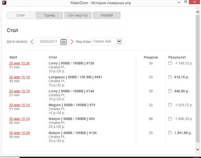
Task: Click result value 548,90 р.
Action: [181, 91]
